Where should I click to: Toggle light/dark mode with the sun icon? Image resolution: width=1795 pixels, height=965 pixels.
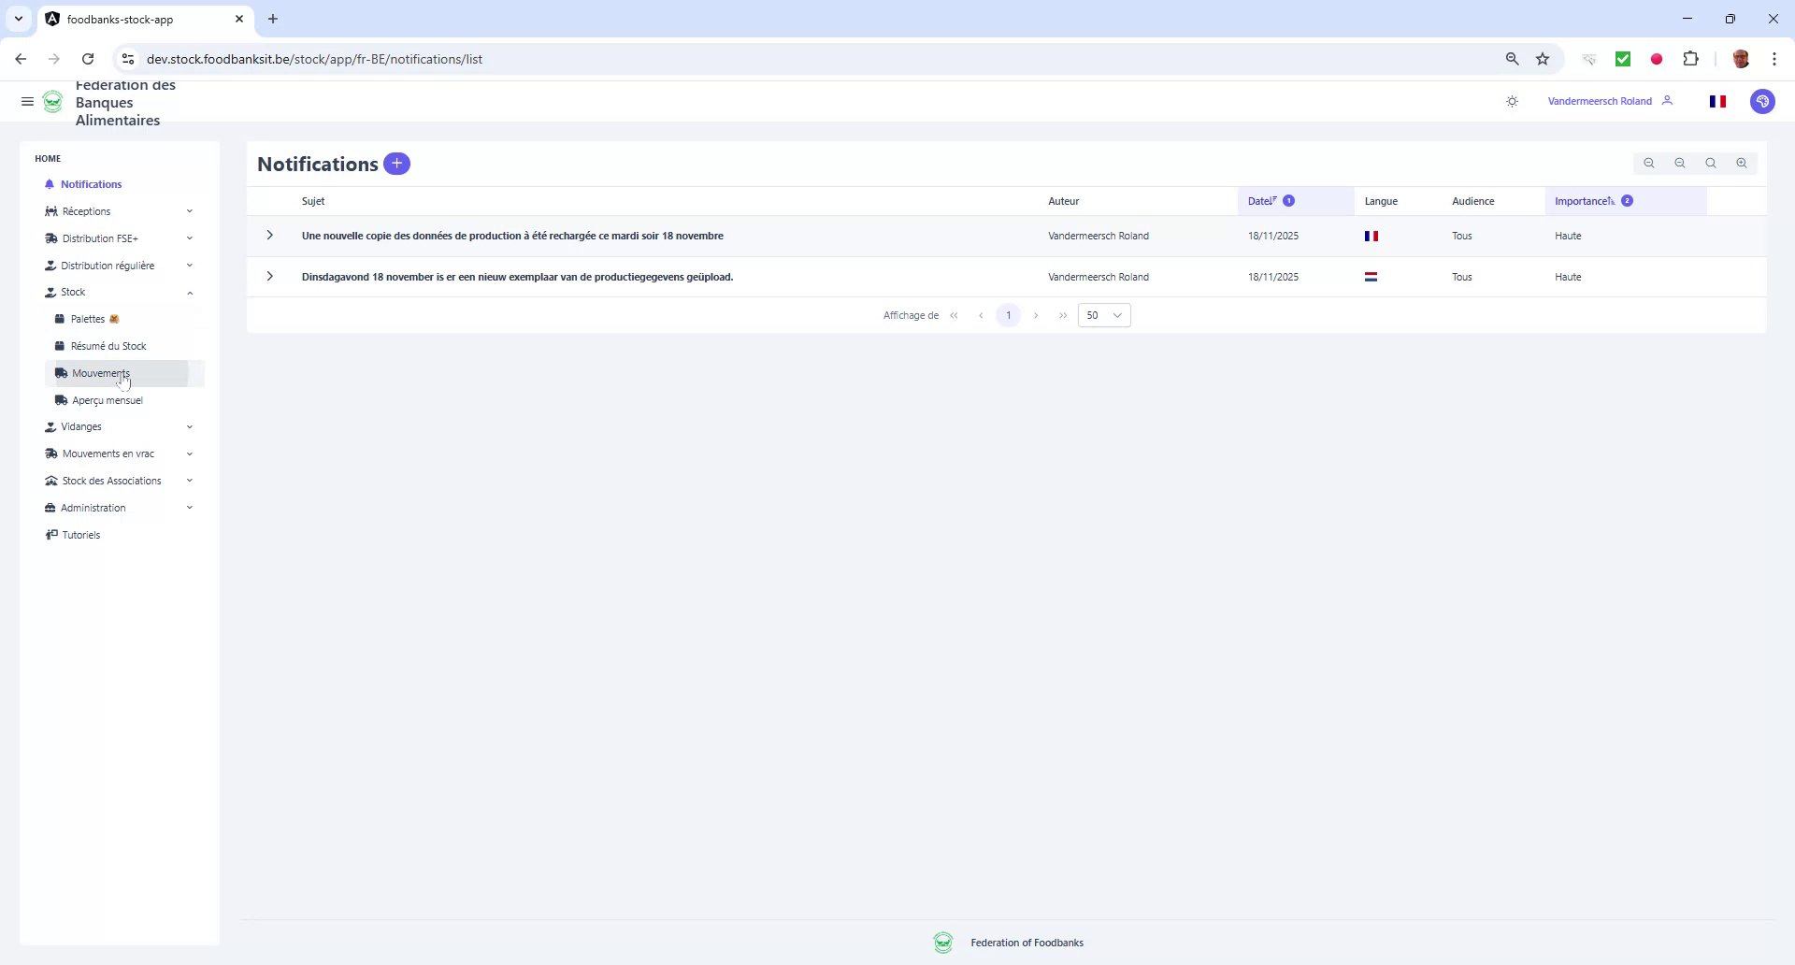[x=1513, y=101]
